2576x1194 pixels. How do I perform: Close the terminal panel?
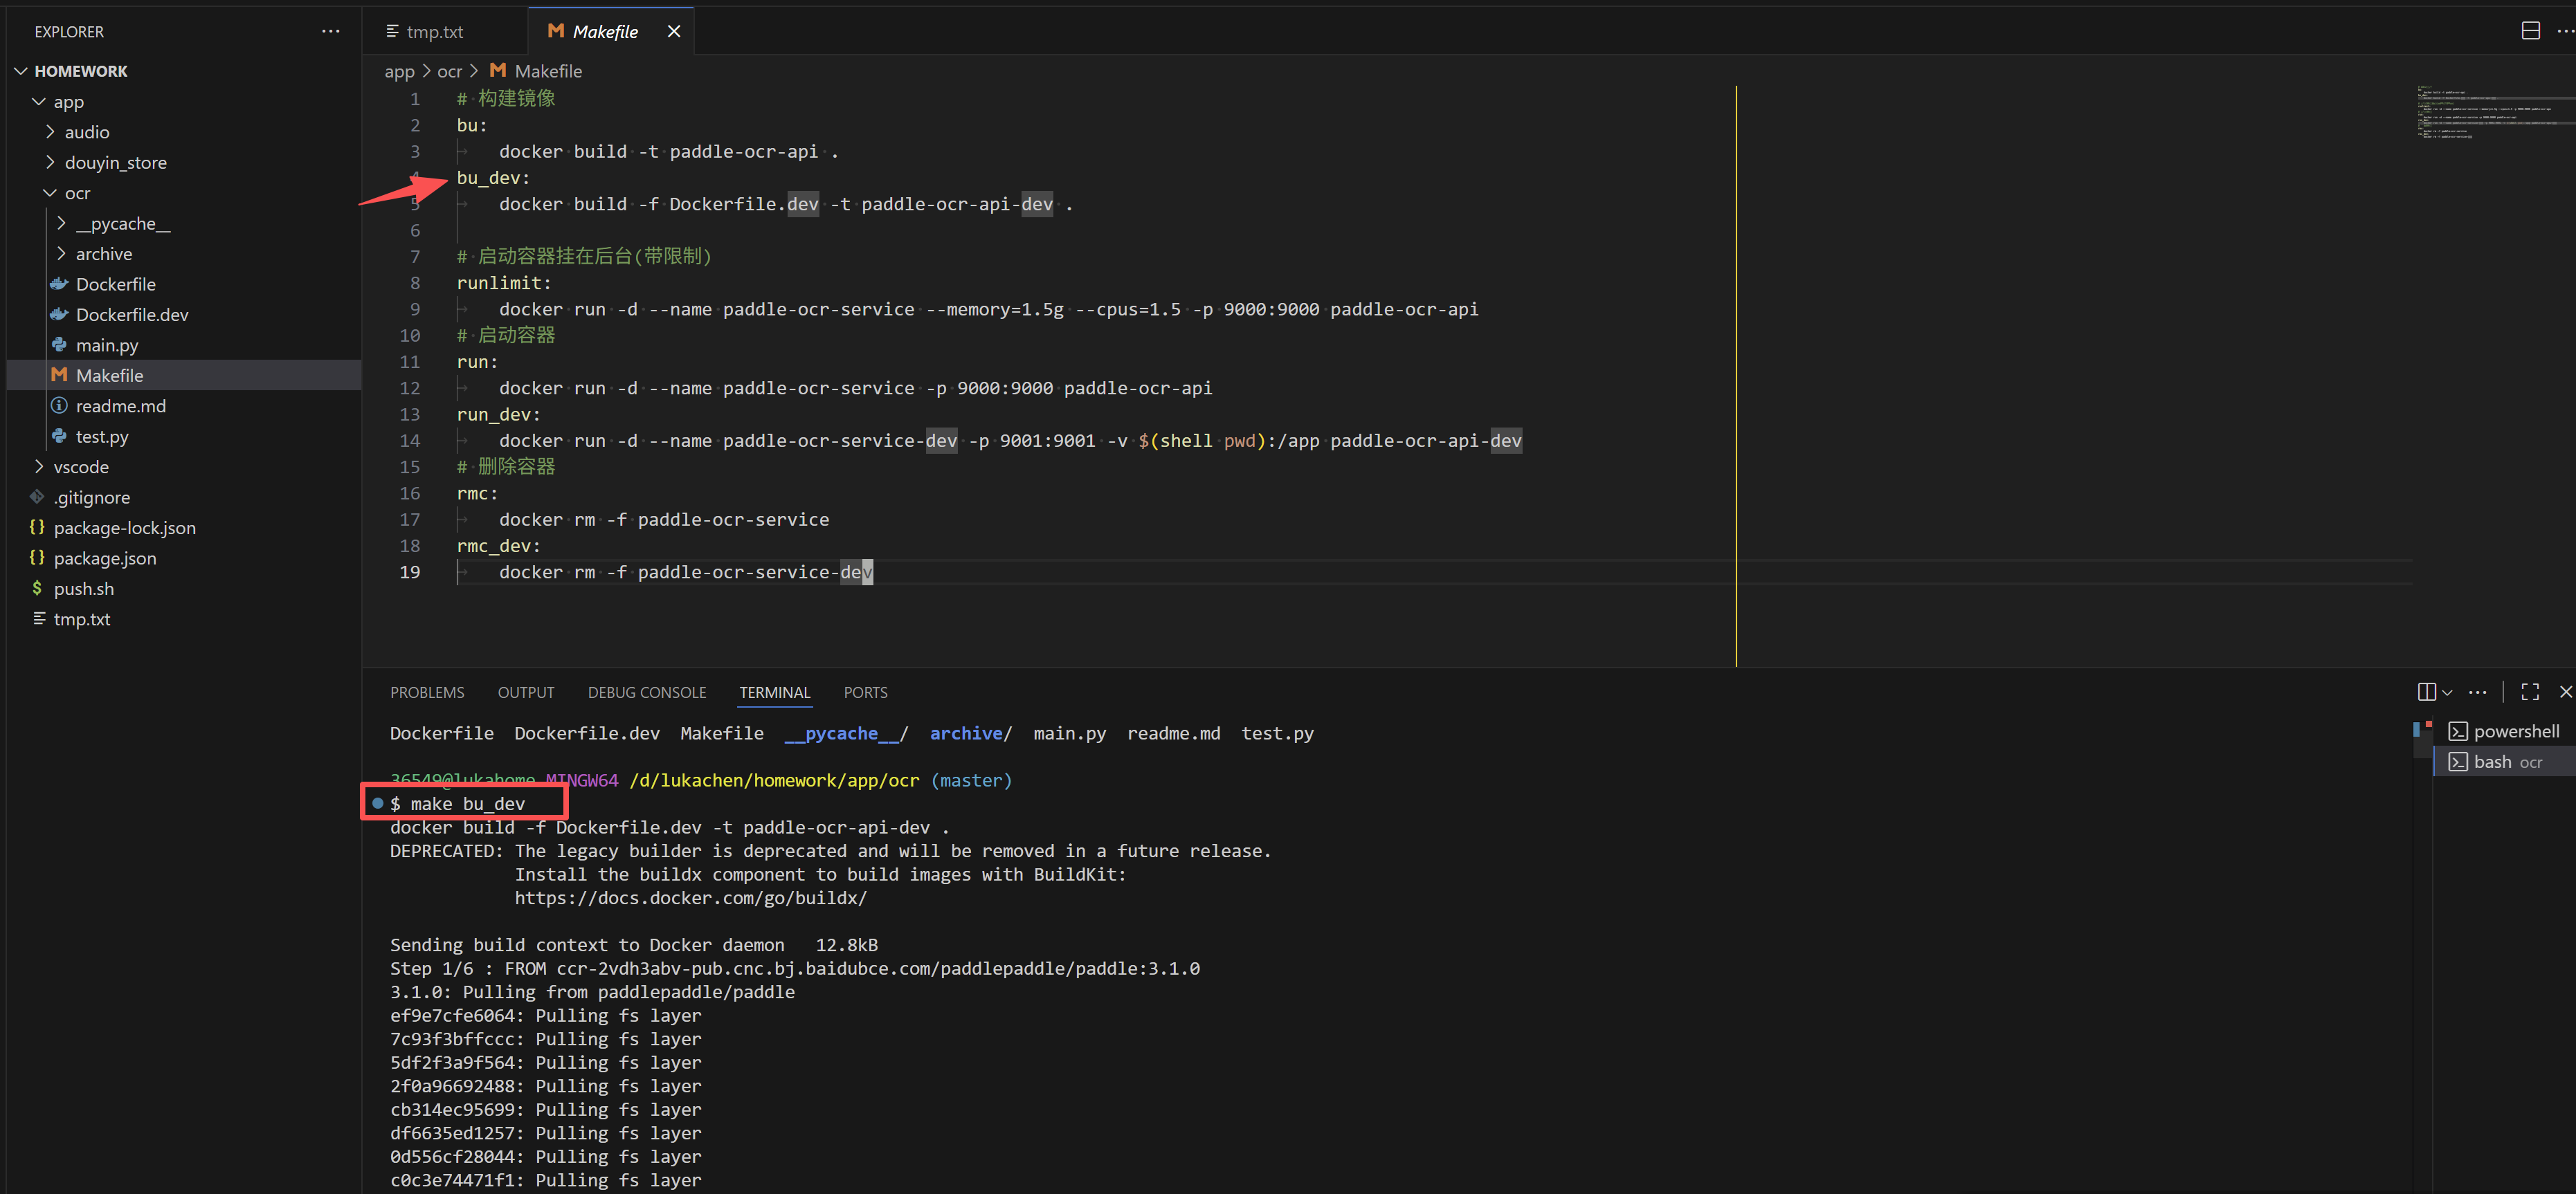(2565, 691)
